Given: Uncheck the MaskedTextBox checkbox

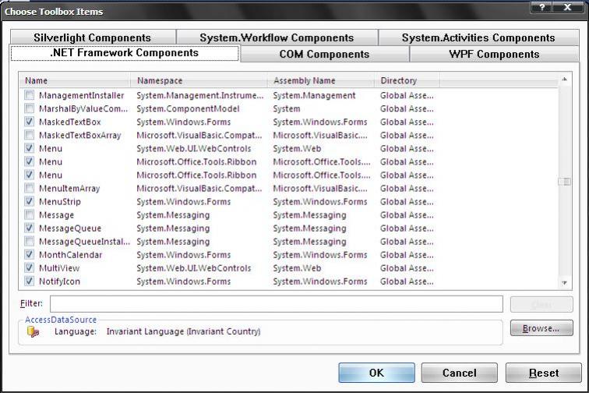Looking at the screenshot, I should point(29,122).
